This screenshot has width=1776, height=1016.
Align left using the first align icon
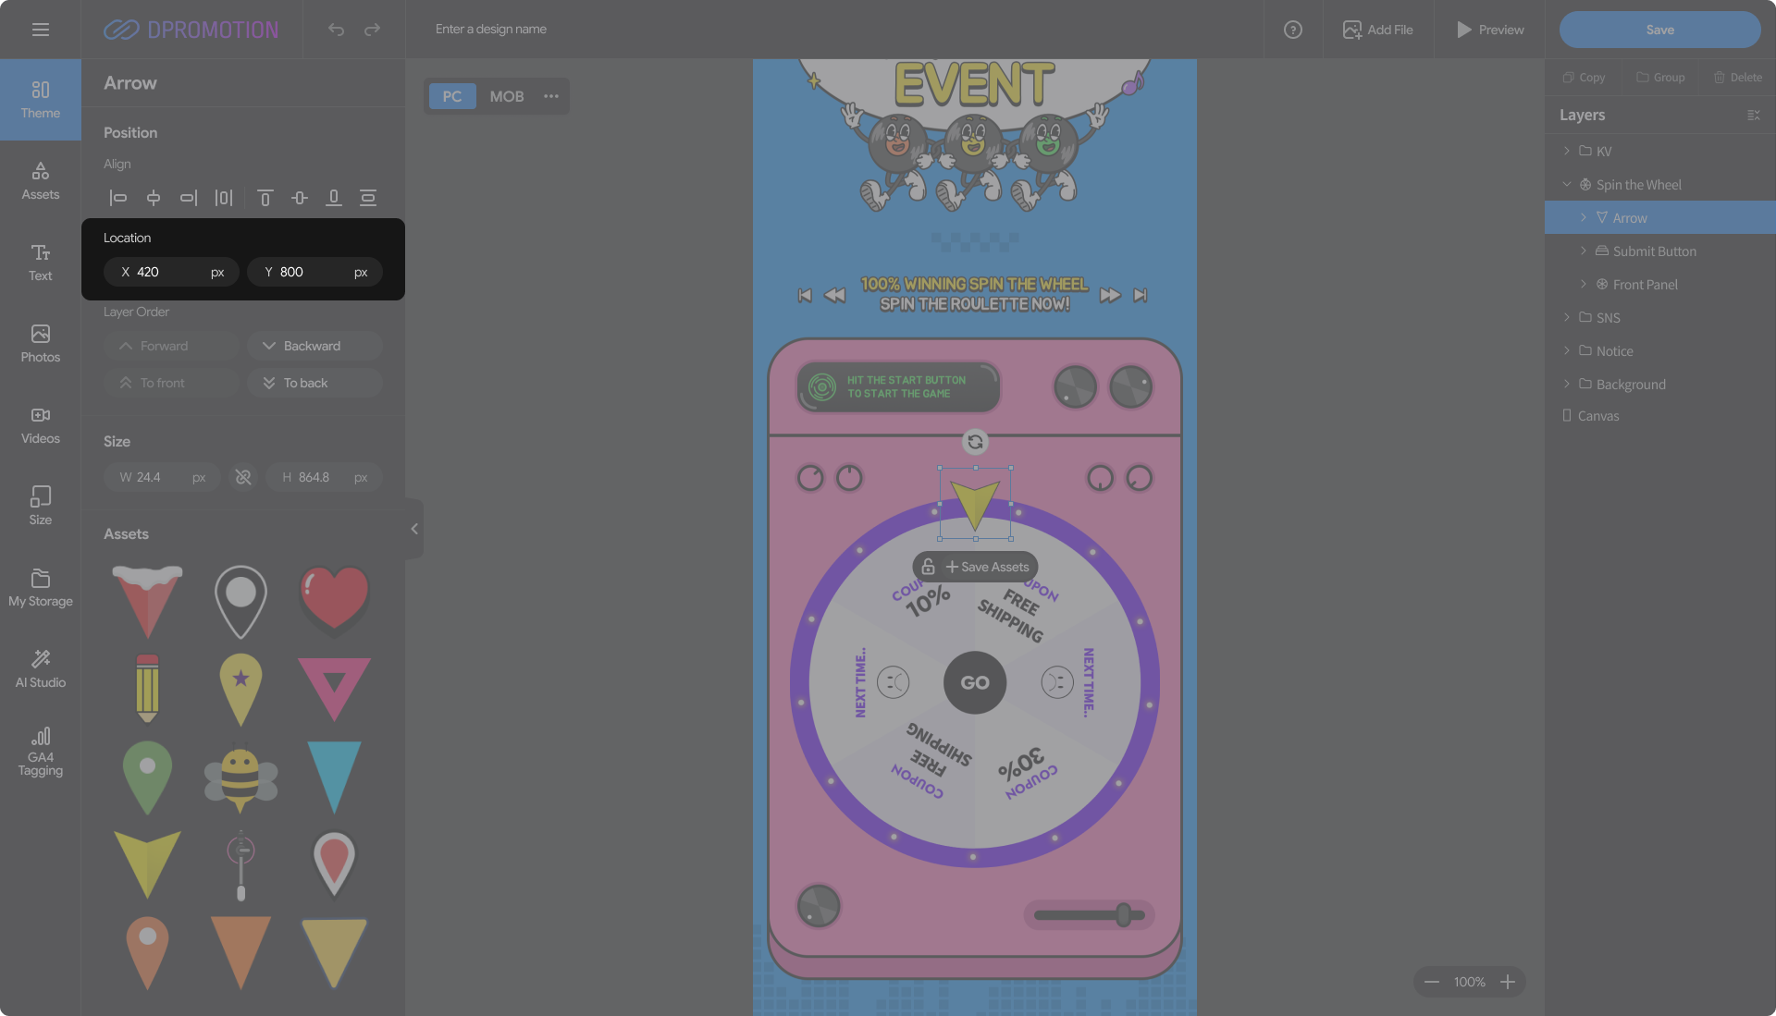click(117, 198)
